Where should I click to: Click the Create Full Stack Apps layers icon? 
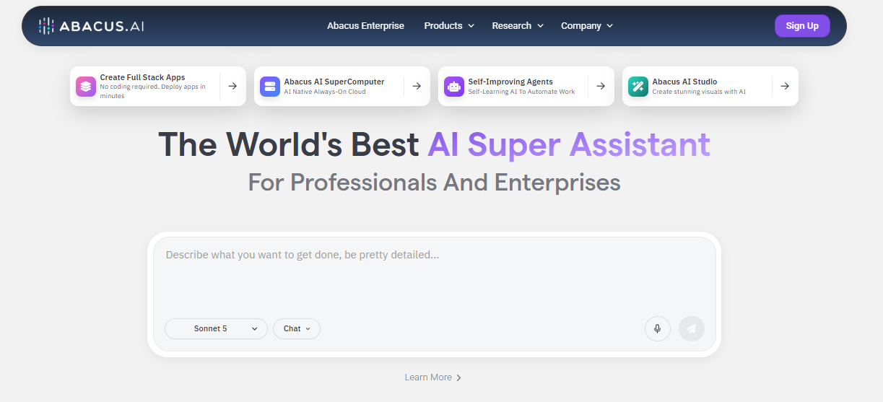point(86,87)
